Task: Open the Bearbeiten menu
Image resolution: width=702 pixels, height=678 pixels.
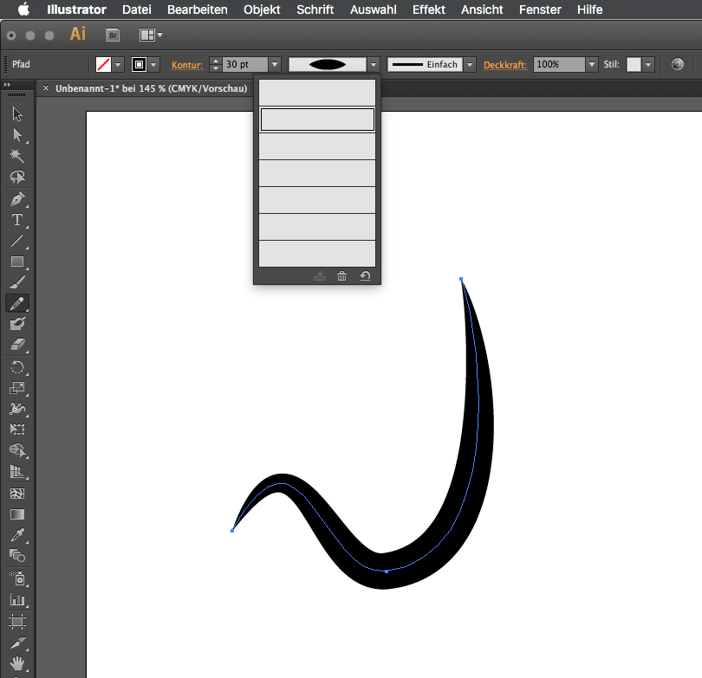Action: (x=198, y=10)
